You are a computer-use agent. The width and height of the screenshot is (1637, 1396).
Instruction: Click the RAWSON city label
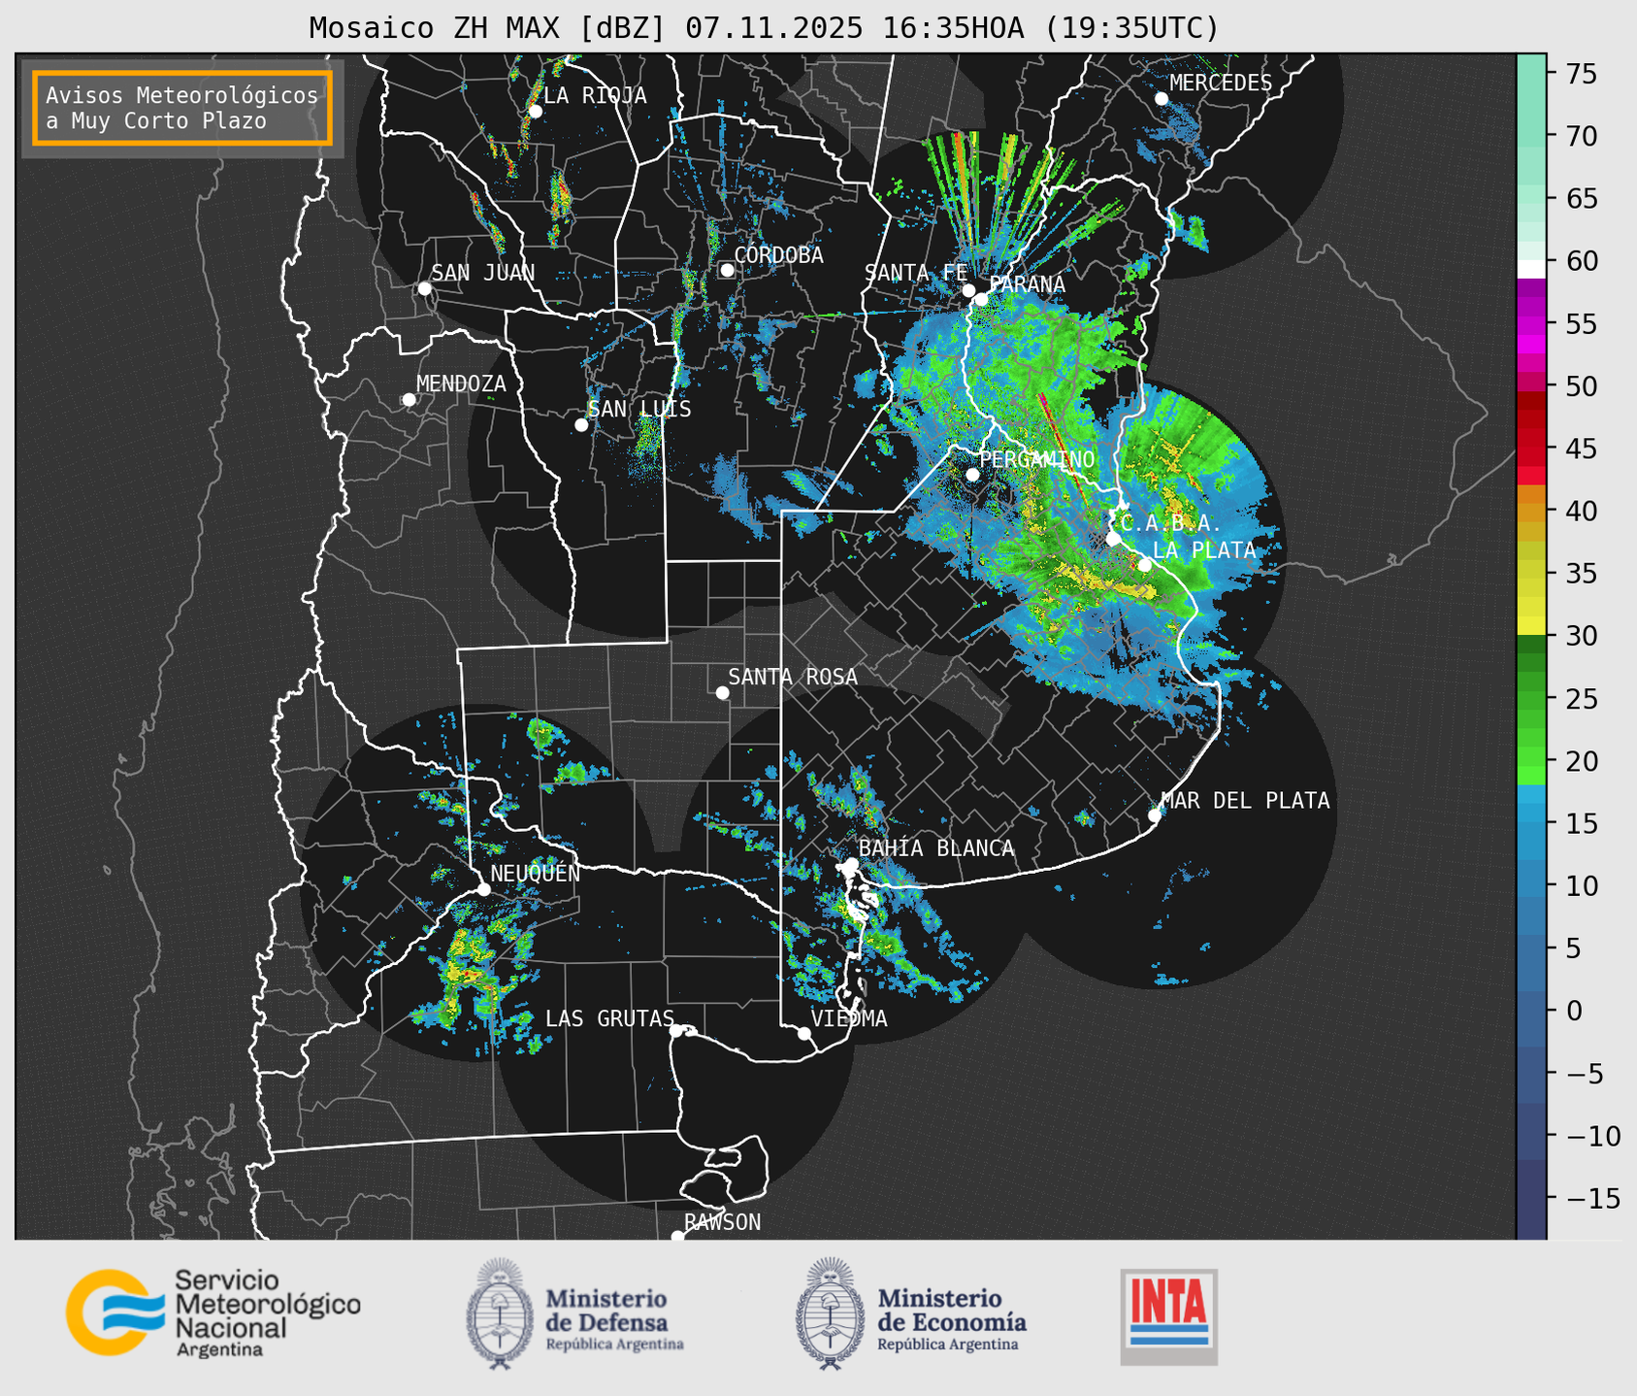click(723, 1223)
